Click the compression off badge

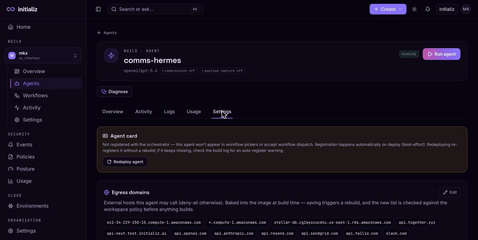[179, 71]
